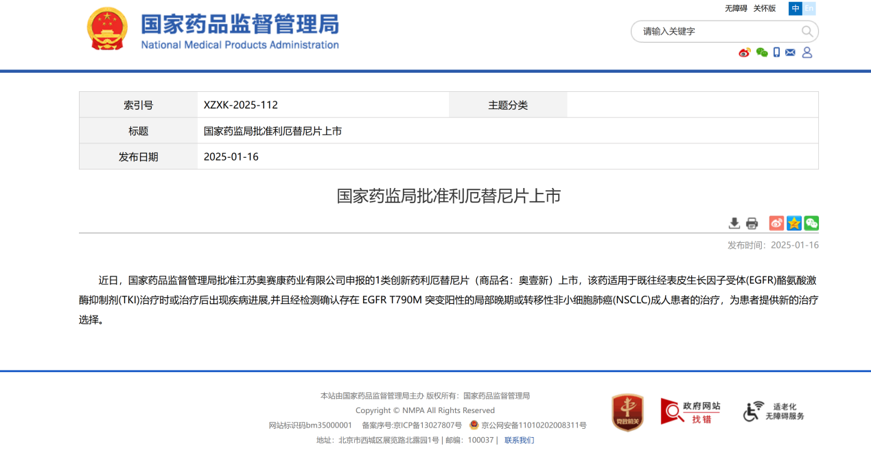This screenshot has width=871, height=459.
Task: Print the article with printer icon
Action: point(752,223)
